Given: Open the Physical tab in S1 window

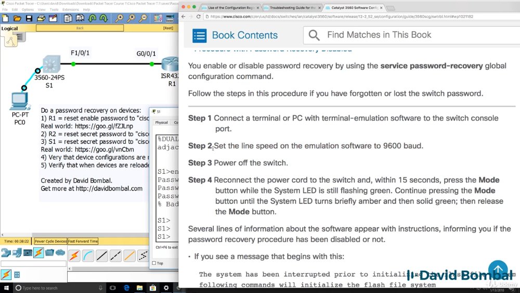Looking at the screenshot, I should point(162,122).
